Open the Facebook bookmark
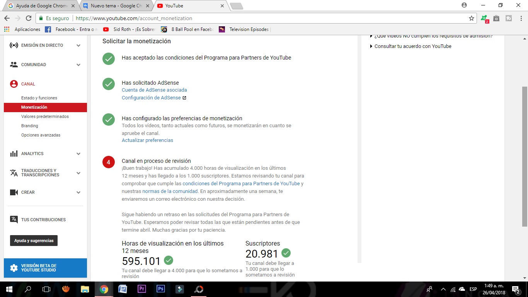 tap(72, 29)
